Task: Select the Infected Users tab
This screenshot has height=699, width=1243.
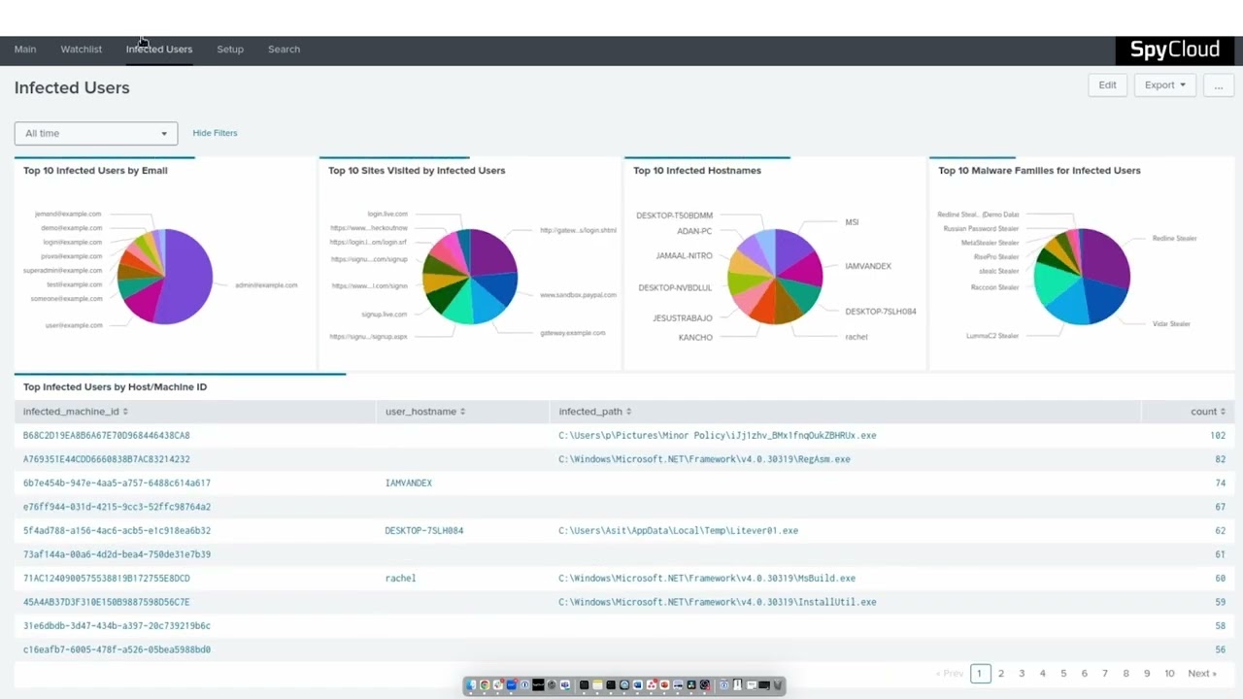Action: [x=159, y=49]
